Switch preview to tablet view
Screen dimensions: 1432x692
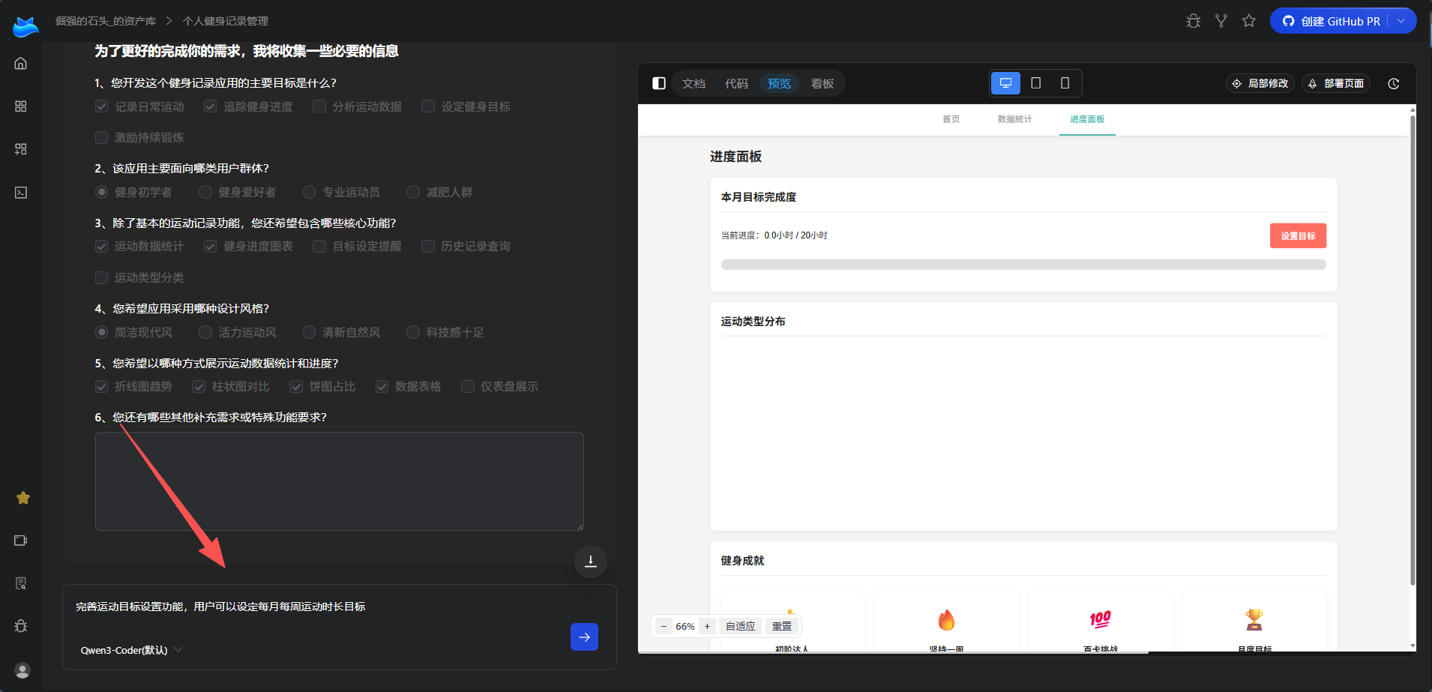[x=1036, y=83]
